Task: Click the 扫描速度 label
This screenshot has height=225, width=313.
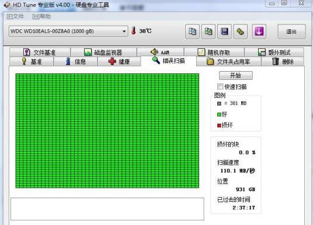Action: (x=228, y=163)
